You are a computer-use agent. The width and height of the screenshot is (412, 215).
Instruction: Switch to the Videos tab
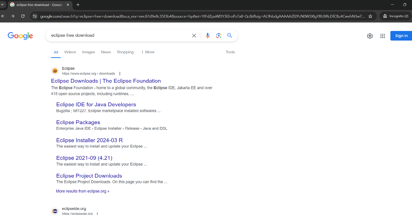click(70, 52)
